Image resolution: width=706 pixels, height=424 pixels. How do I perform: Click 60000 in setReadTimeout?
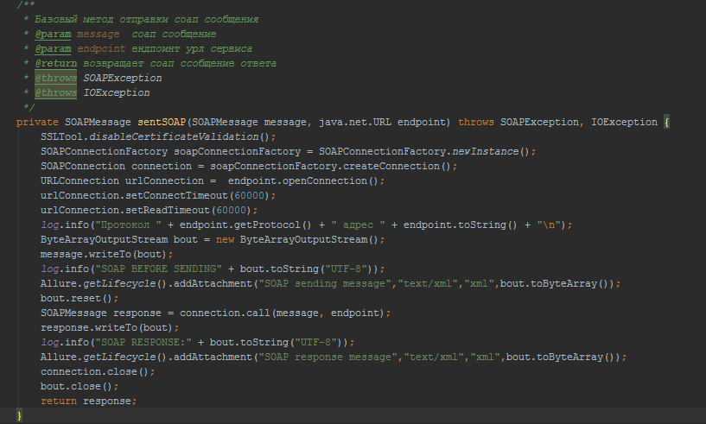(x=231, y=210)
